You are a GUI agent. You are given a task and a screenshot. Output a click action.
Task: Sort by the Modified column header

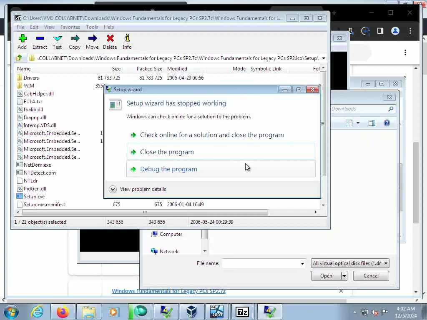pos(177,69)
